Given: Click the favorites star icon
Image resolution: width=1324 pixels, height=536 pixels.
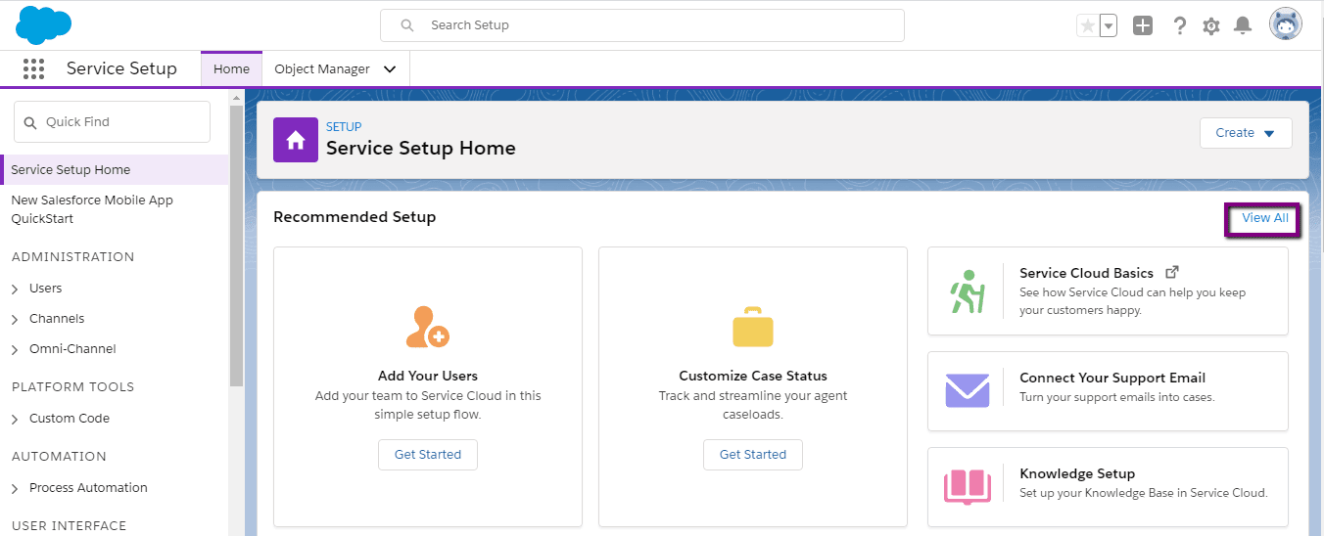Looking at the screenshot, I should pyautogui.click(x=1087, y=26).
